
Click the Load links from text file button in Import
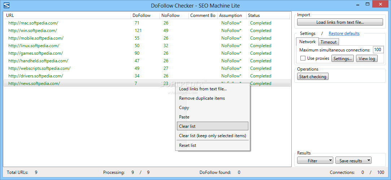pyautogui.click(x=340, y=22)
